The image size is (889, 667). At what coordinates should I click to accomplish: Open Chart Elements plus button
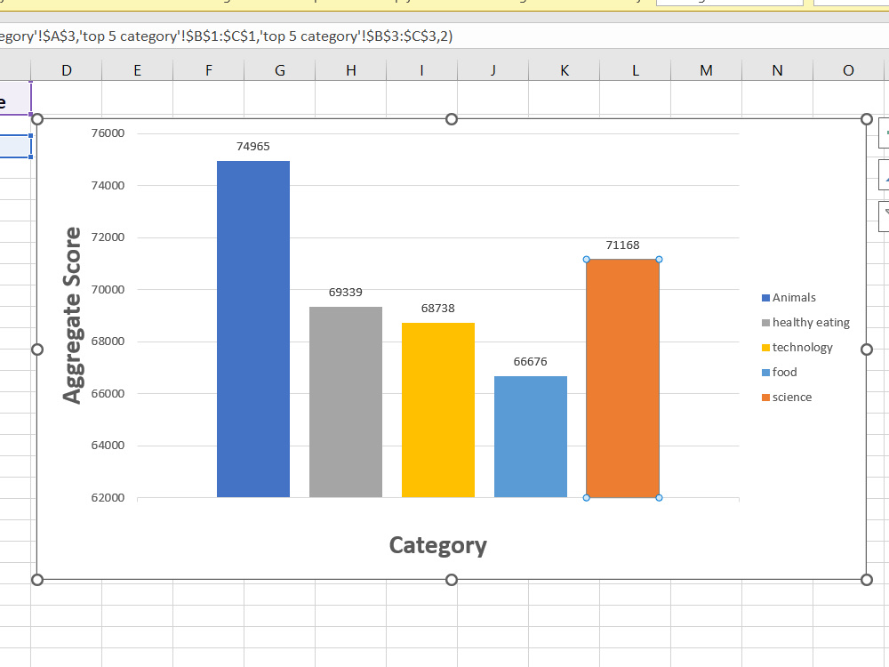tap(884, 133)
